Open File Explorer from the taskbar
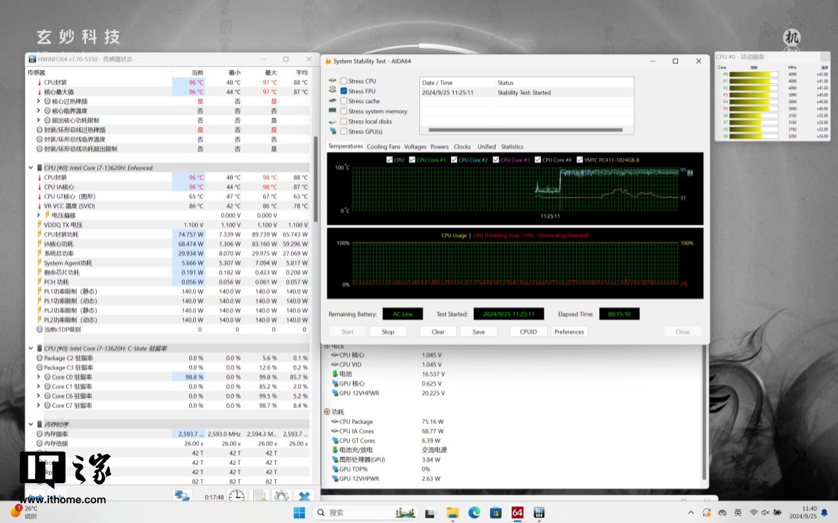This screenshot has width=838, height=523. 452,512
